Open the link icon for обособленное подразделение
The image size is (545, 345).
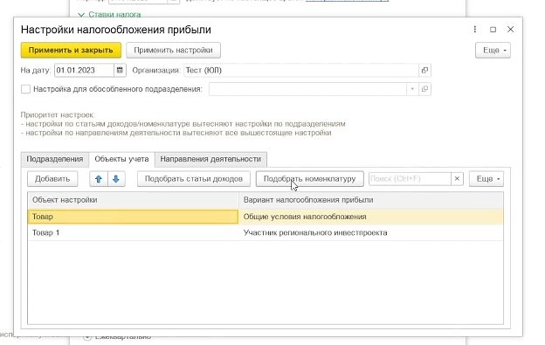click(424, 89)
